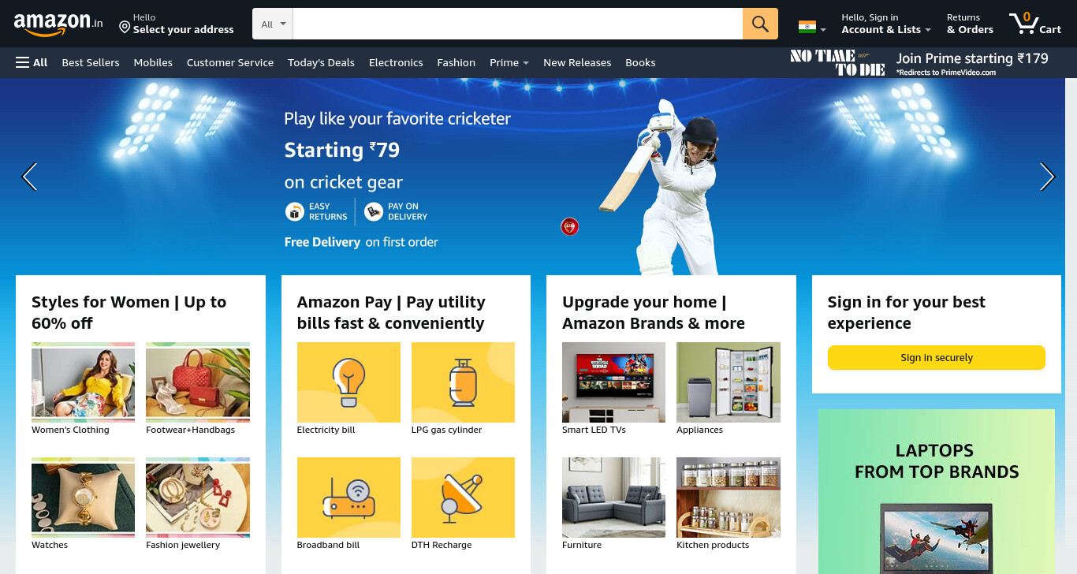Screen dimensions: 1077x574
Task: Open Returns & Orders link
Action: (970, 24)
